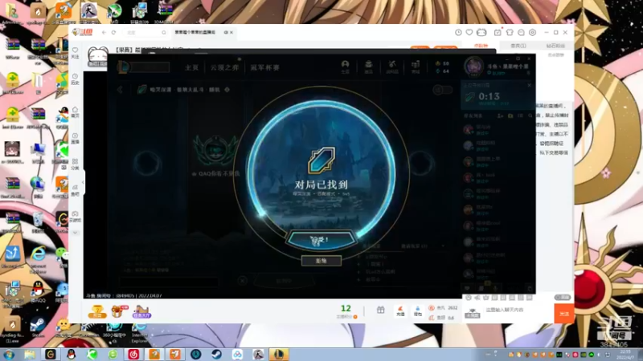The image size is (643, 361).
Task: Click the 首页 home sidebar item
Action: coord(75,112)
